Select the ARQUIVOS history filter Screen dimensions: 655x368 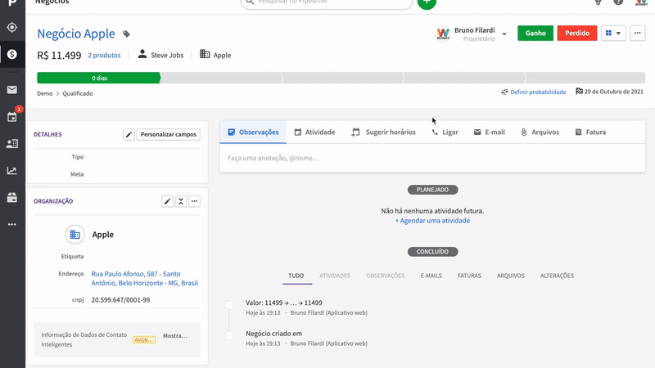click(511, 276)
